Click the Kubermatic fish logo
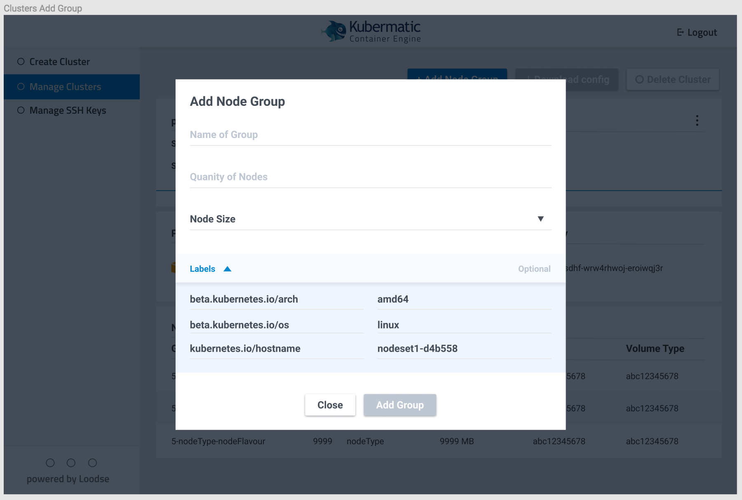This screenshot has width=742, height=500. 334,30
